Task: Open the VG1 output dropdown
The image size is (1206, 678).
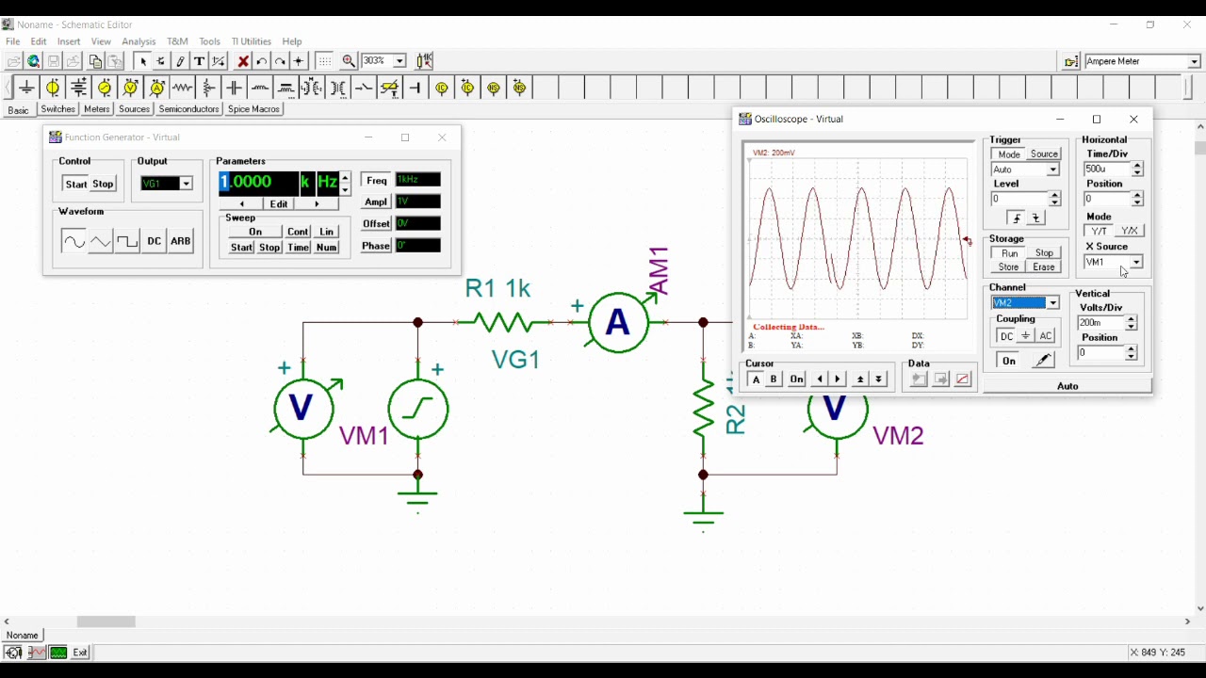Action: (186, 184)
